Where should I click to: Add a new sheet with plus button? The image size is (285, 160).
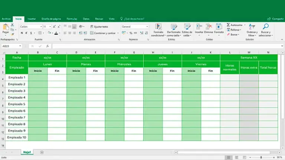pyautogui.click(x=42, y=152)
